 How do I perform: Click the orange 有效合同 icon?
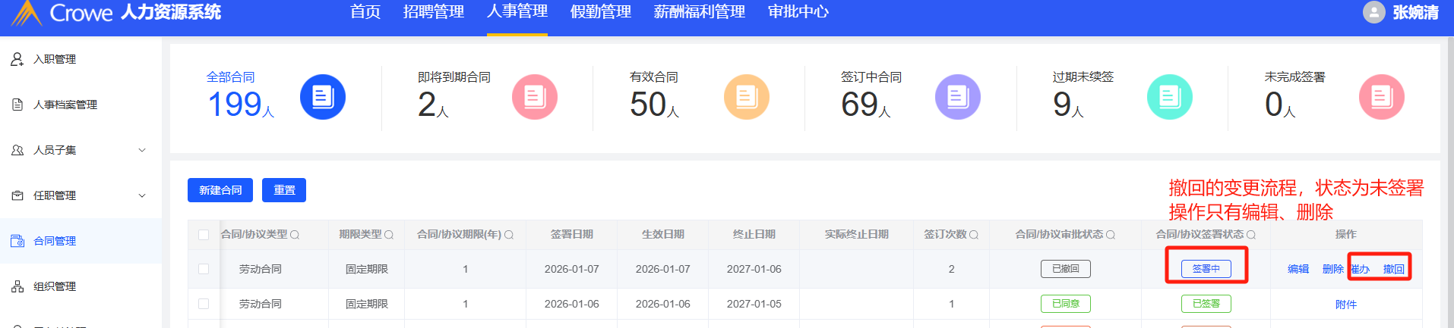point(746,97)
